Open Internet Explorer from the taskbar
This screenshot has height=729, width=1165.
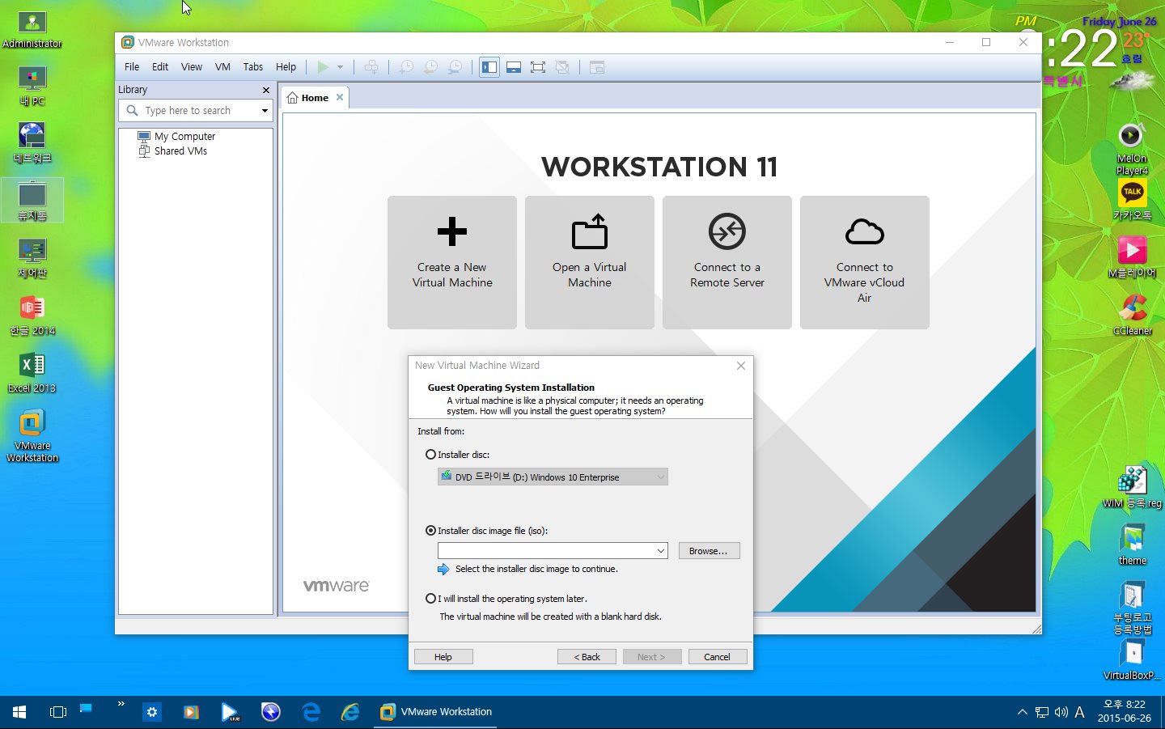coord(350,712)
